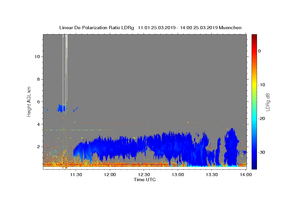The image size is (305, 203).
Task: Click the "Time UTC" axis label
Action: [145, 180]
